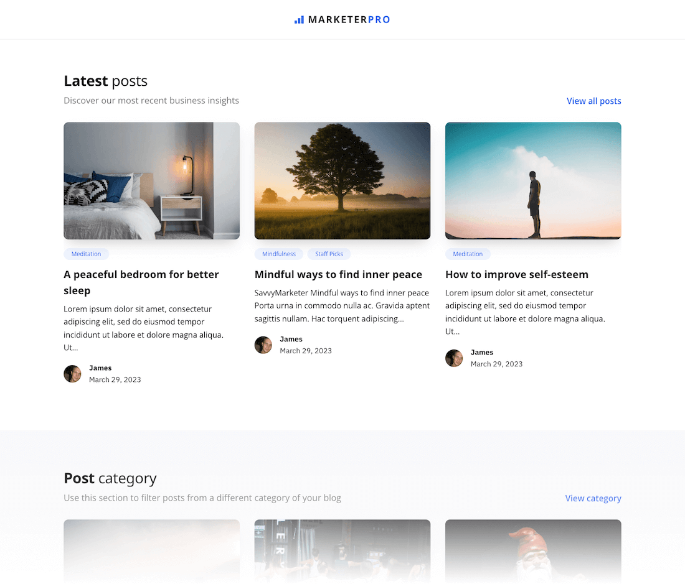Click author name James under Mindful ways post

[x=291, y=339]
